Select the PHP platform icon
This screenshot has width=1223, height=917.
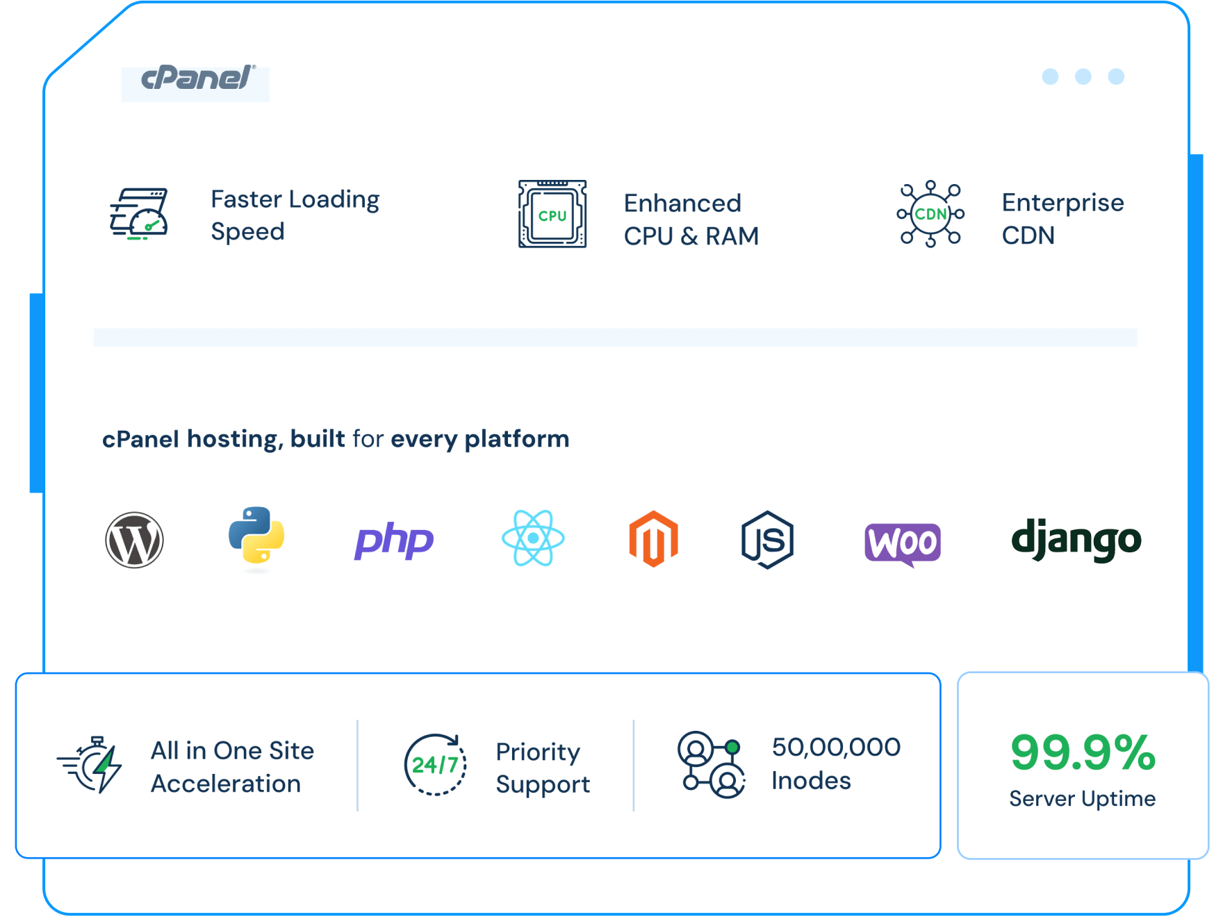(393, 540)
